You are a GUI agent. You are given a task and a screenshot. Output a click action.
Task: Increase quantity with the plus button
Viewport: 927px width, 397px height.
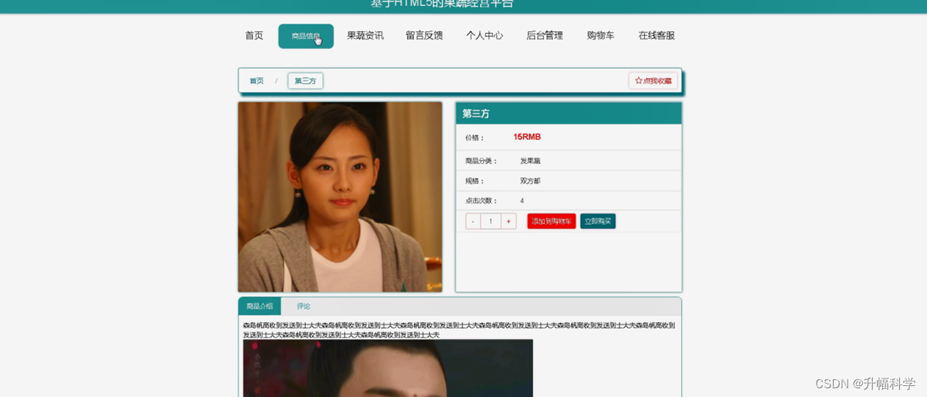(509, 221)
